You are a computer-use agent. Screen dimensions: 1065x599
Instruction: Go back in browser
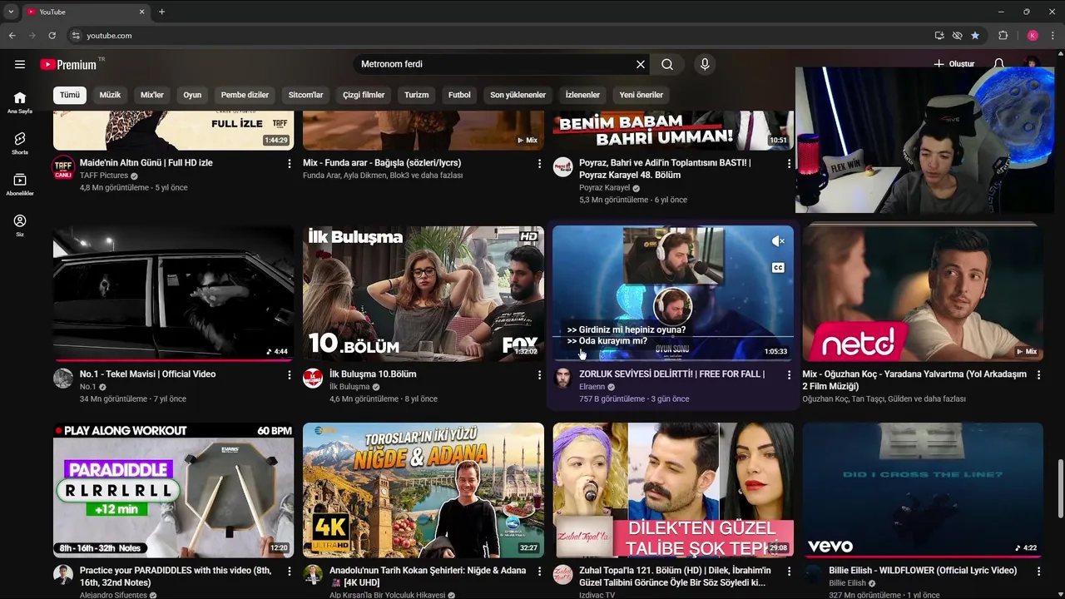click(x=12, y=36)
